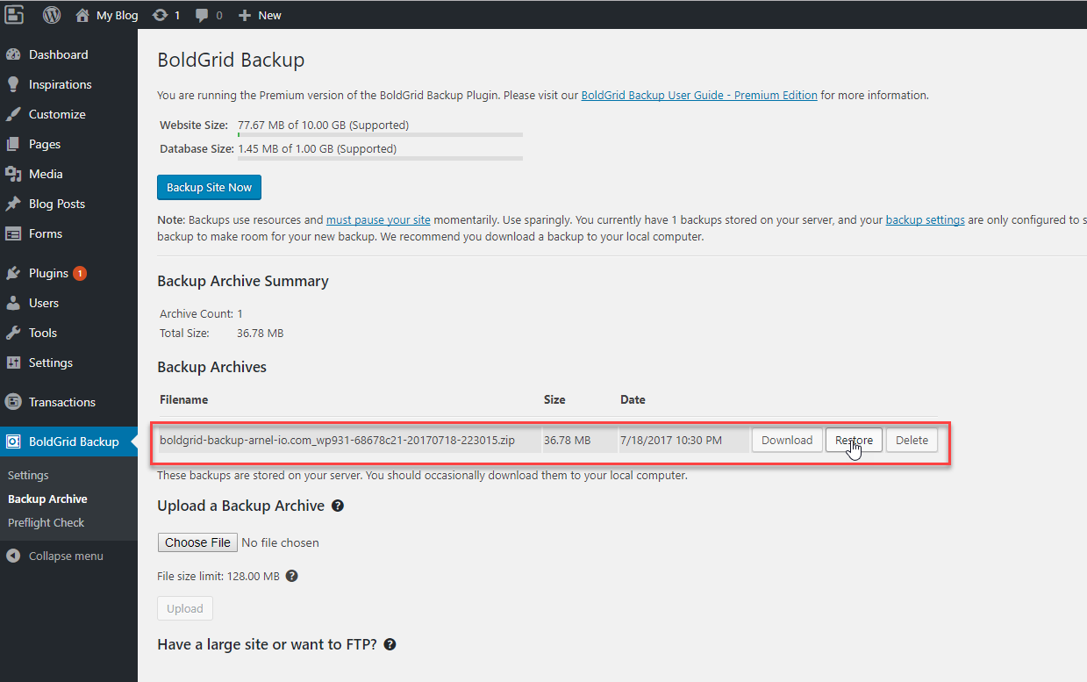Click help icon next to Upload a Backup Archive
The height and width of the screenshot is (682, 1087).
(338, 506)
